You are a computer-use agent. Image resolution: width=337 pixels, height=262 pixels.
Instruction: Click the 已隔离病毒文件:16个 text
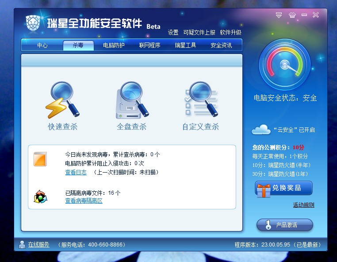(93, 193)
